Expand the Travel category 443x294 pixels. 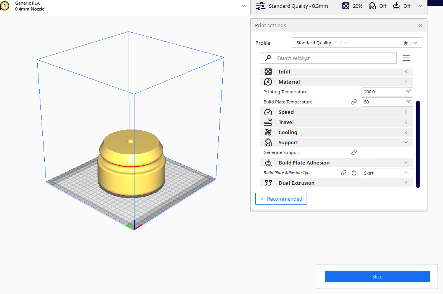(x=336, y=122)
